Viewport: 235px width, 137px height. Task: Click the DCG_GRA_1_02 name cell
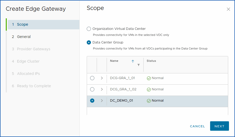123,89
